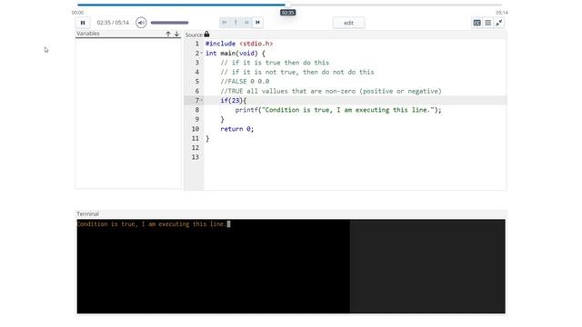This screenshot has width=582, height=327.
Task: Click the '//TRUE all vallues' comment line
Action: point(331,91)
